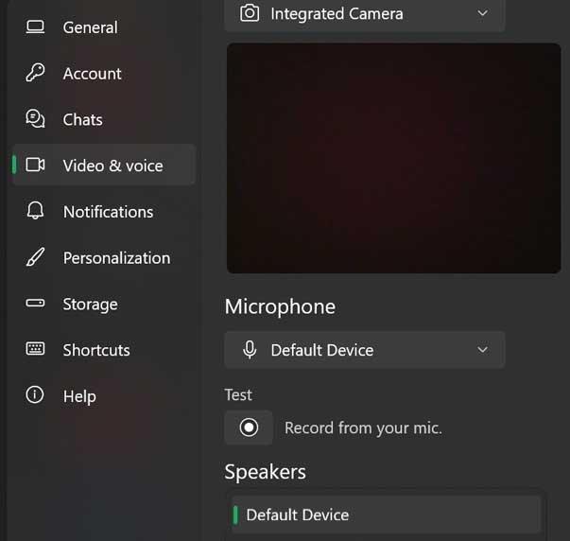Open the Notifications settings tab
570x541 pixels.
point(108,212)
